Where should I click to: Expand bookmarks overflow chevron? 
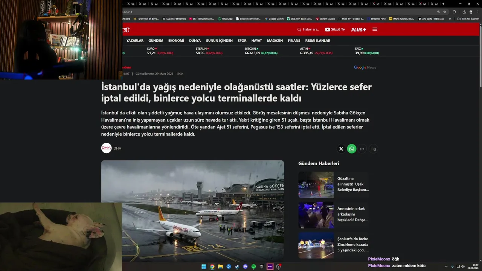(450, 18)
